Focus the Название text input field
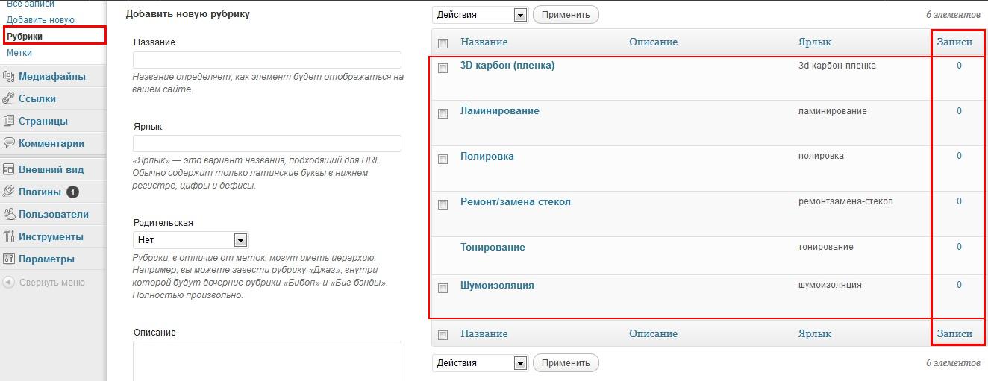The height and width of the screenshot is (381, 988). [x=266, y=60]
